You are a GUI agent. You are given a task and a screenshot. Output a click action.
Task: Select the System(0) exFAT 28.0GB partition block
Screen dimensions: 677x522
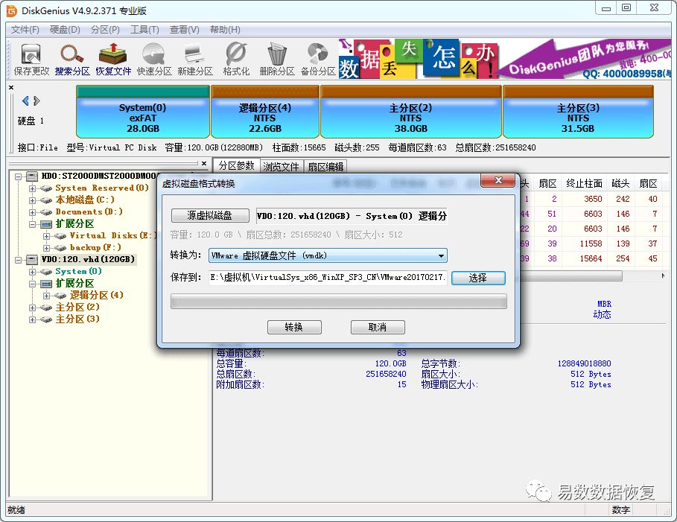(x=142, y=111)
